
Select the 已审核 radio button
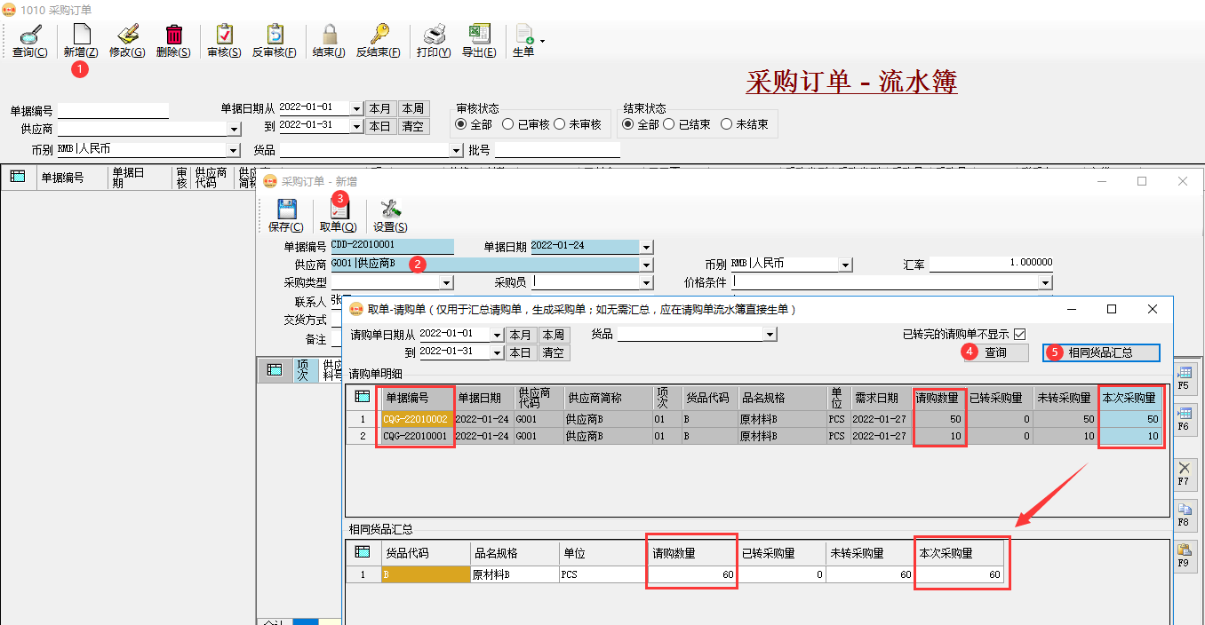click(508, 124)
